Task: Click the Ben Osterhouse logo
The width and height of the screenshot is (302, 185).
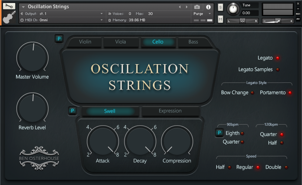Action: [x=39, y=158]
